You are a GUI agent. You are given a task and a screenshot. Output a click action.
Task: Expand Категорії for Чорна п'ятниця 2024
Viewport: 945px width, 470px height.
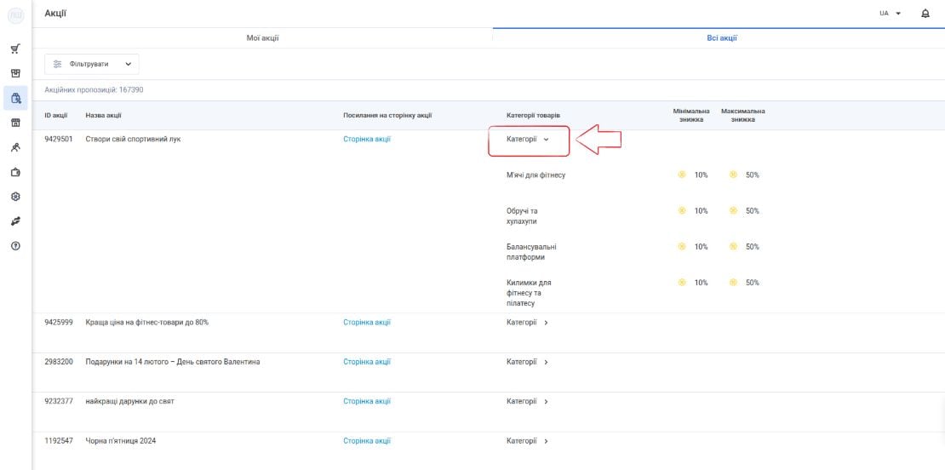[528, 441]
